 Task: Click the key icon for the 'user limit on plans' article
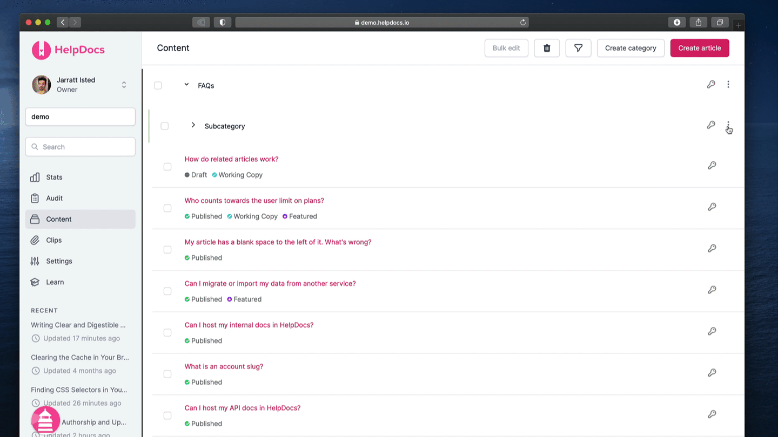point(712,207)
